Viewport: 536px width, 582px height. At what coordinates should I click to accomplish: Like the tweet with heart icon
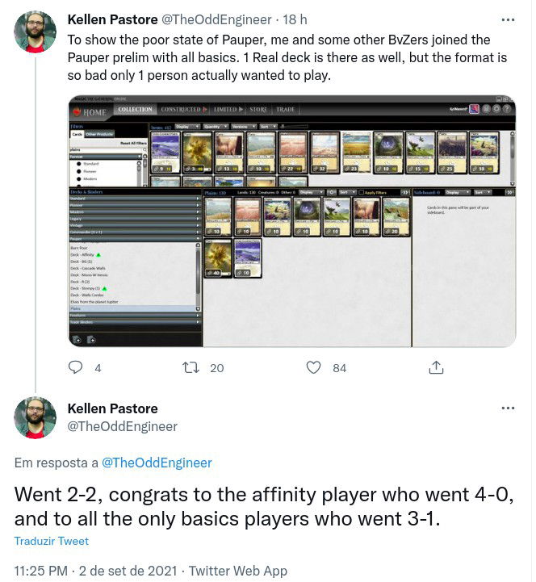click(313, 367)
